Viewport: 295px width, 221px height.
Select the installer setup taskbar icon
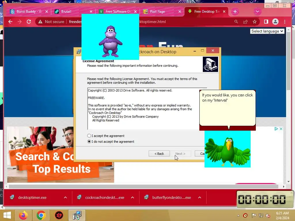click(x=77, y=215)
